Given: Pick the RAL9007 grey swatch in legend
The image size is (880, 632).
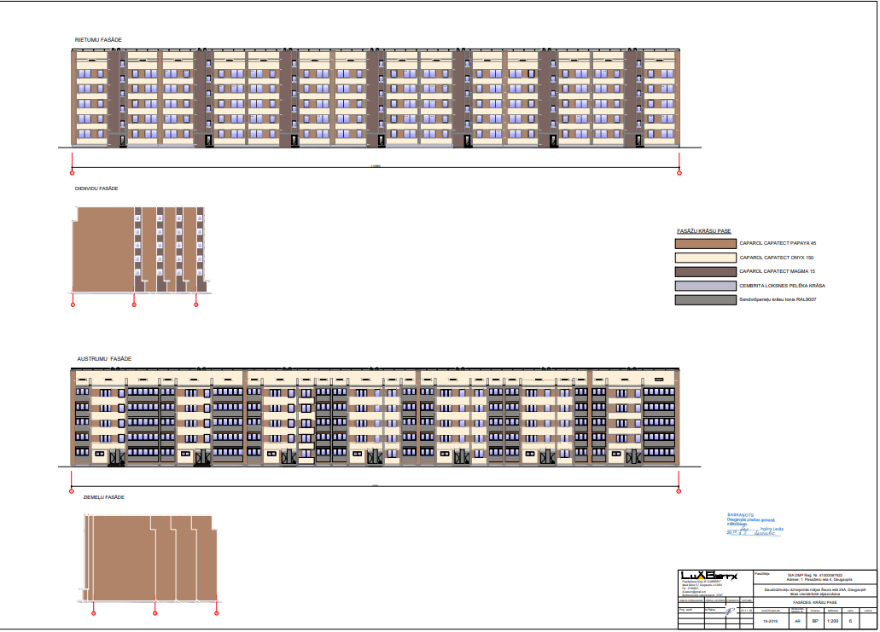Looking at the screenshot, I should coord(704,299).
